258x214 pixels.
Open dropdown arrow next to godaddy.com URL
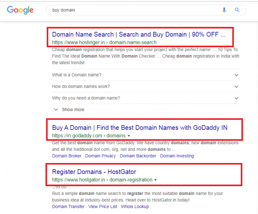point(129,136)
